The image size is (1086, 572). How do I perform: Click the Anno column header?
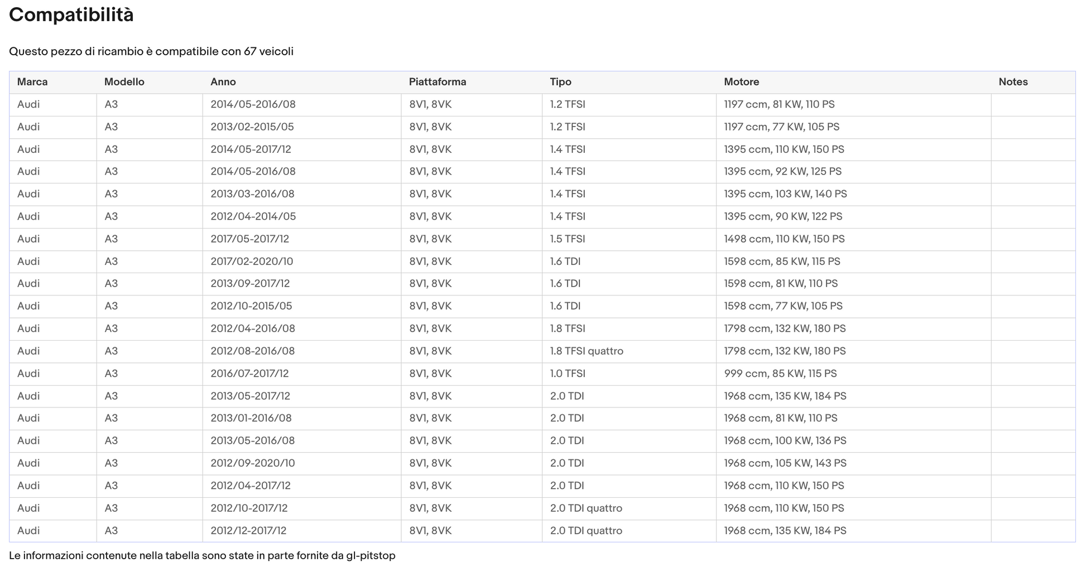pyautogui.click(x=223, y=82)
